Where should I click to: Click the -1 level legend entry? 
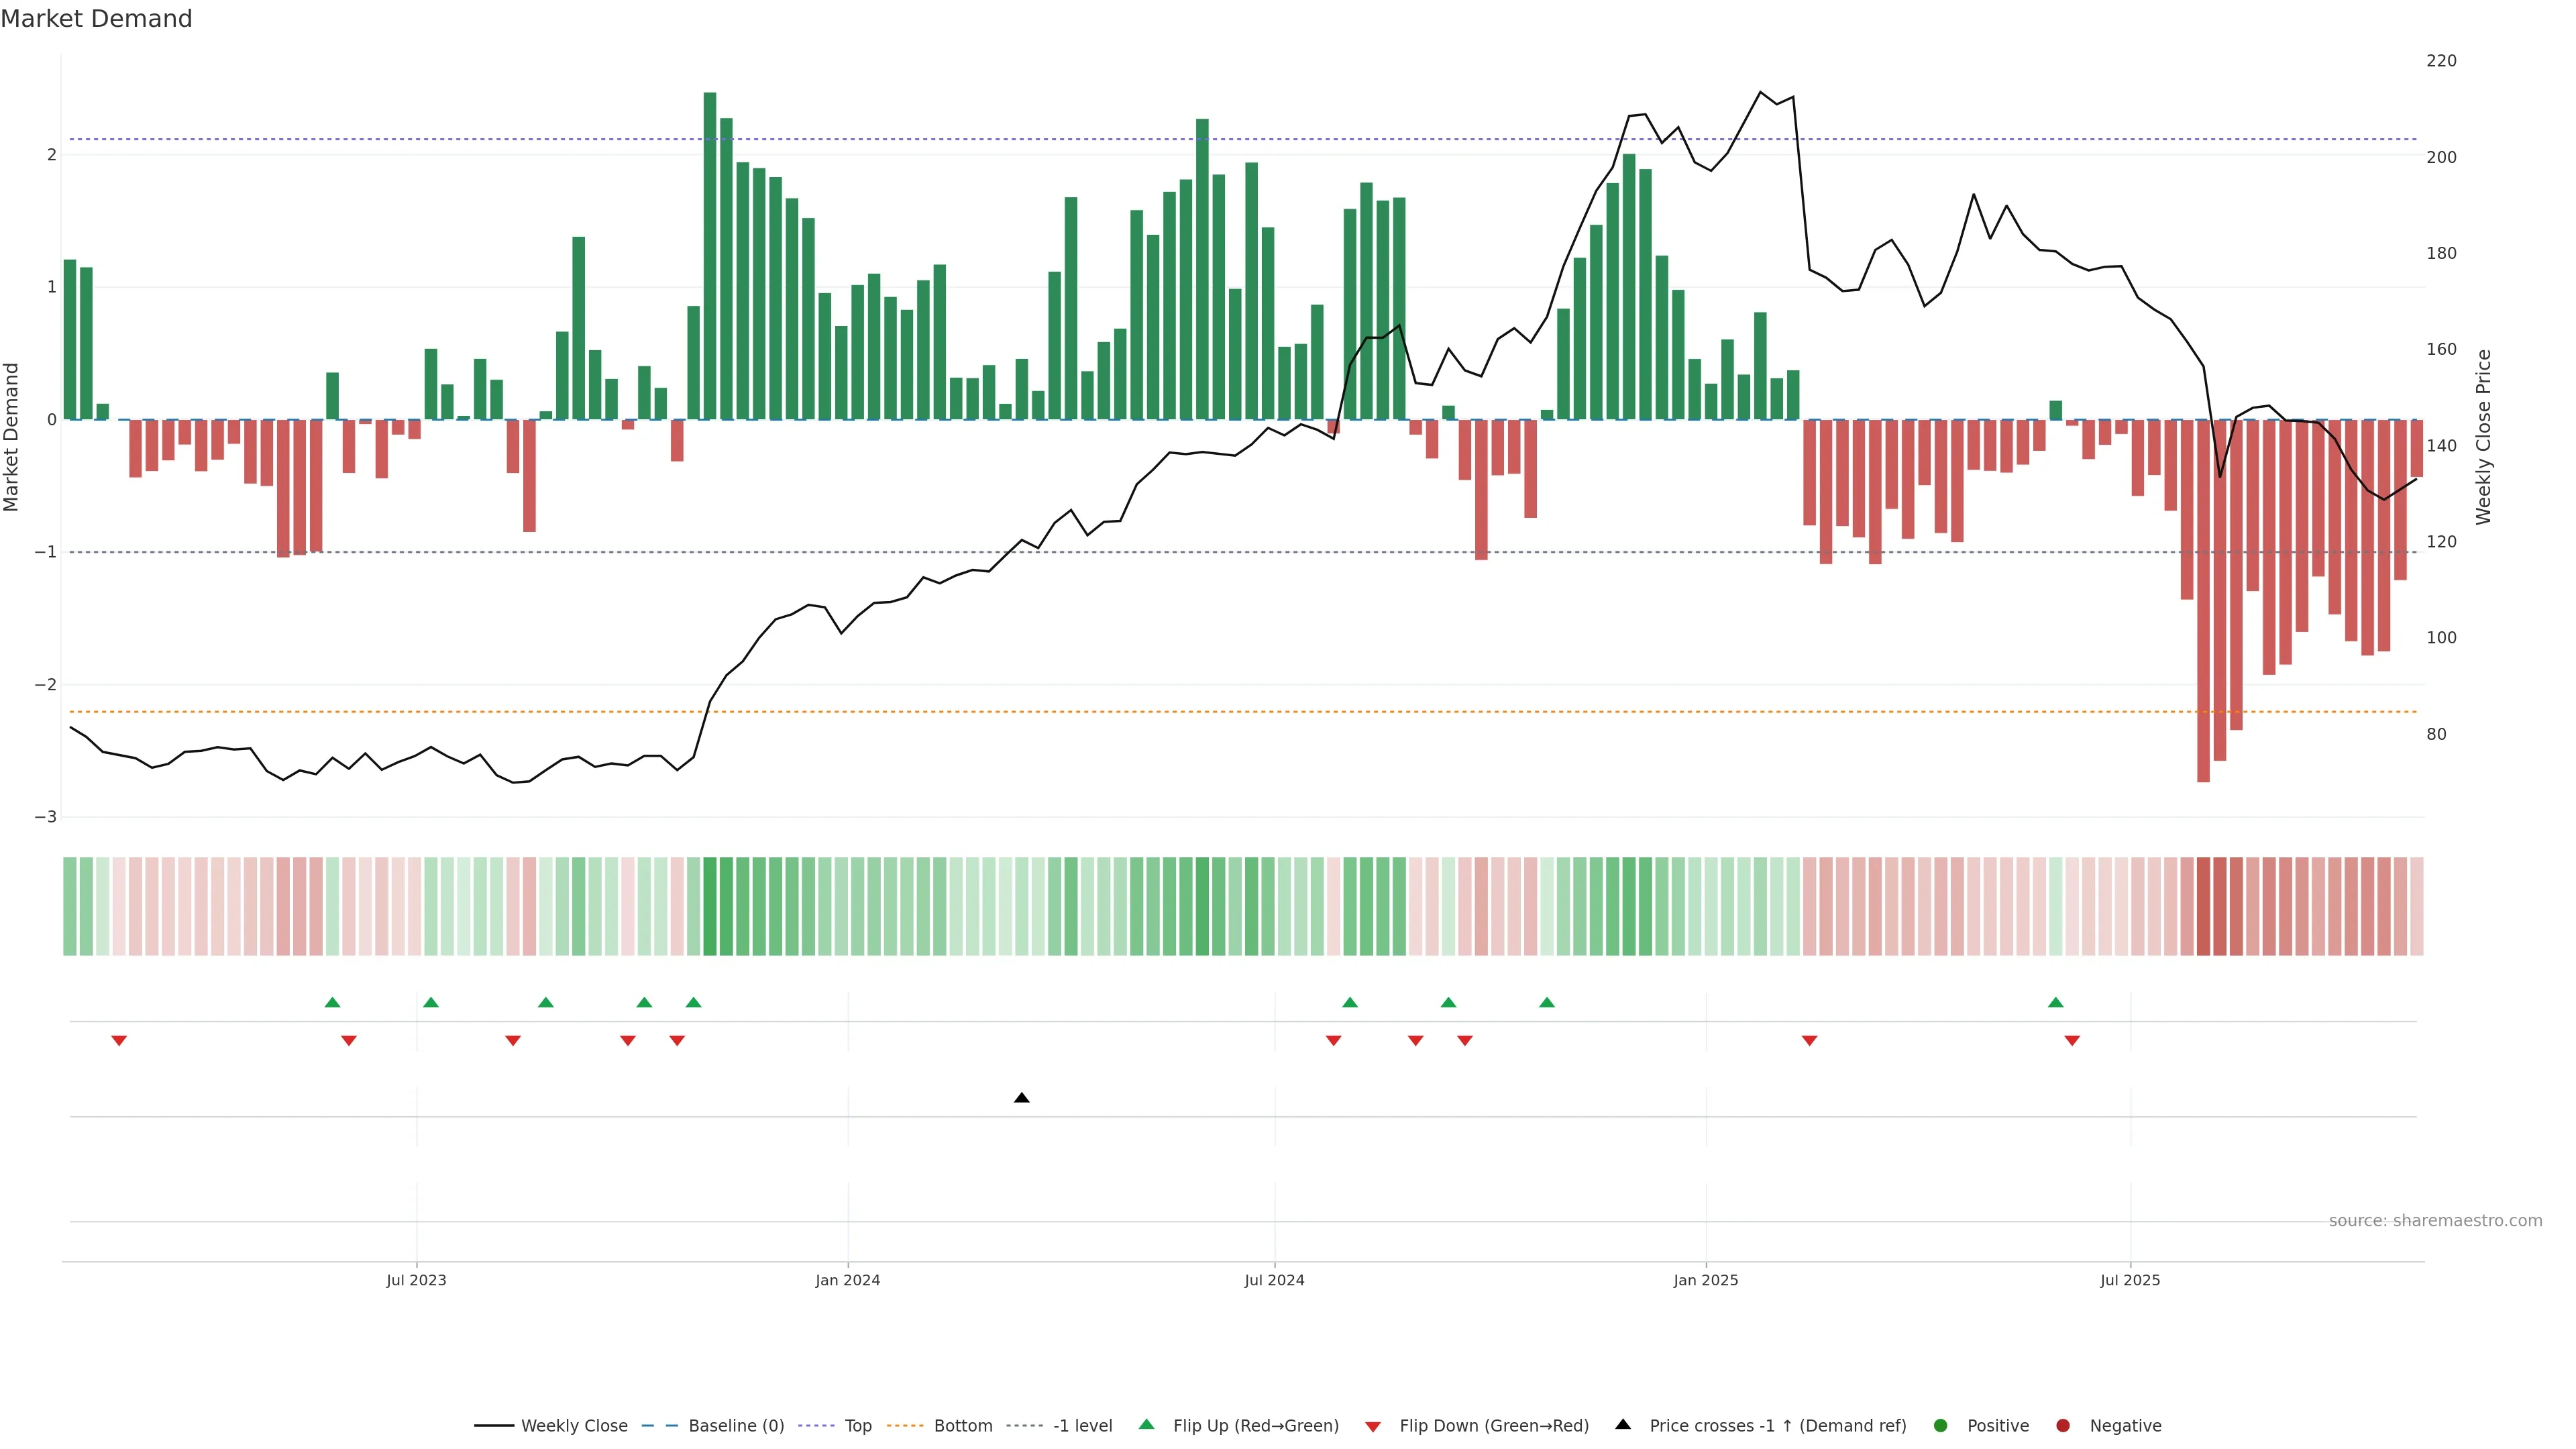coord(1082,1426)
